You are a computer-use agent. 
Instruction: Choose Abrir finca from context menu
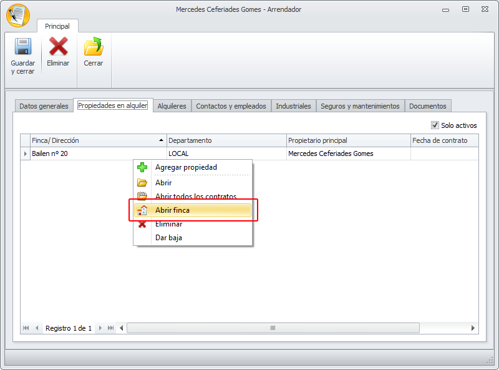[193, 210]
